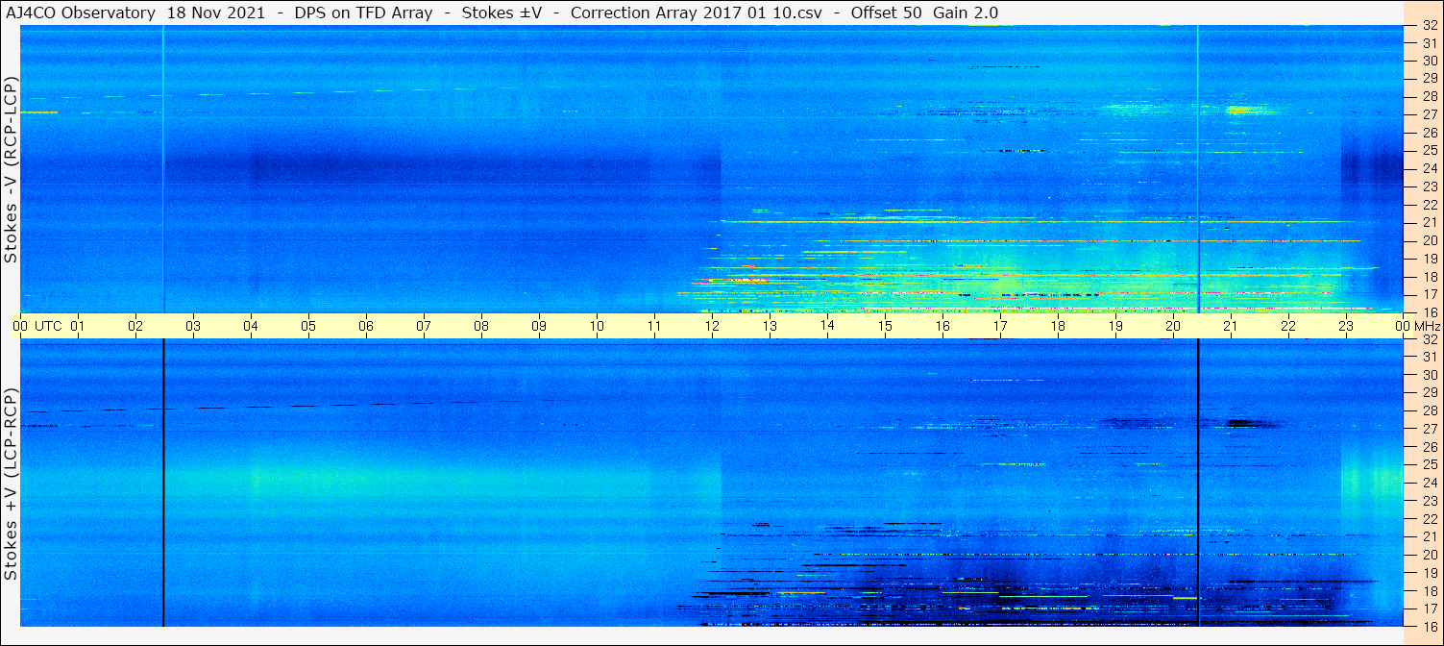Select the 19 MHz tick of the Stokes -V panel
Screen dimensions: 1444x646
(x=1430, y=259)
